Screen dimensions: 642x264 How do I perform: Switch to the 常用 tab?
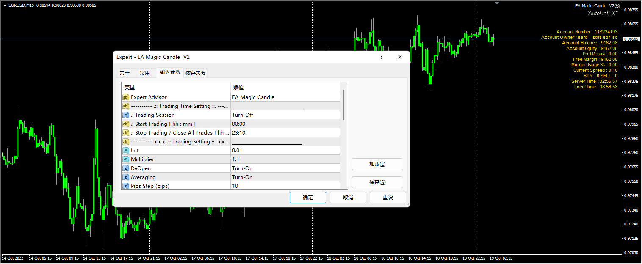point(145,73)
